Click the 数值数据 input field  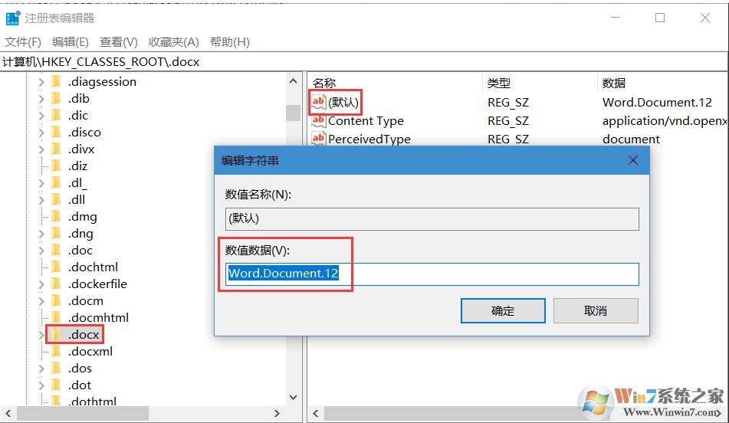pos(432,274)
